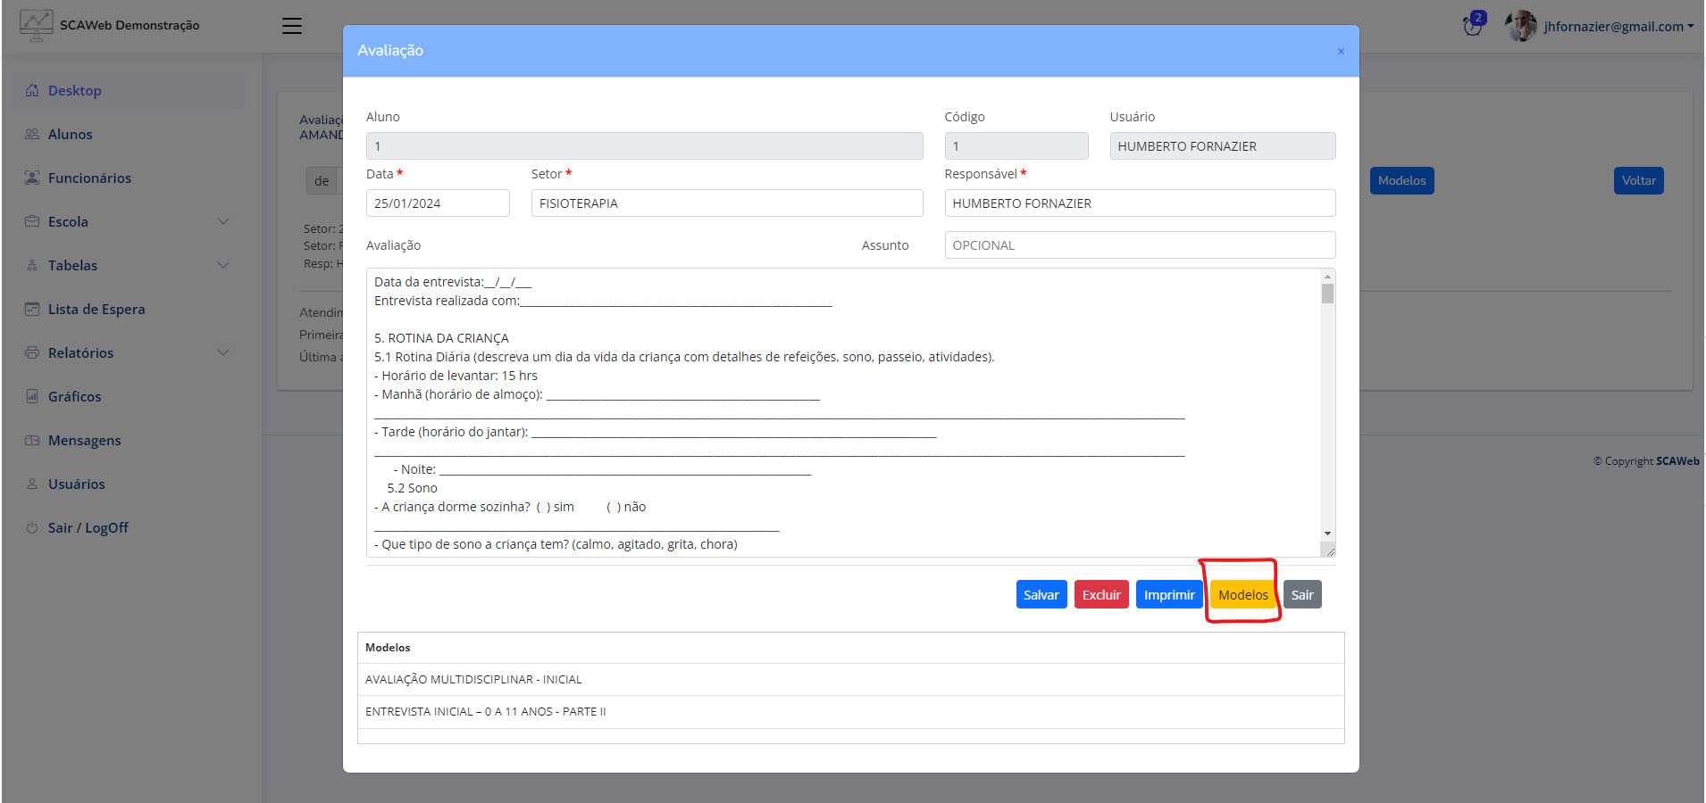1706x803 pixels.
Task: Open Usuários in the sidebar
Action: 76,484
